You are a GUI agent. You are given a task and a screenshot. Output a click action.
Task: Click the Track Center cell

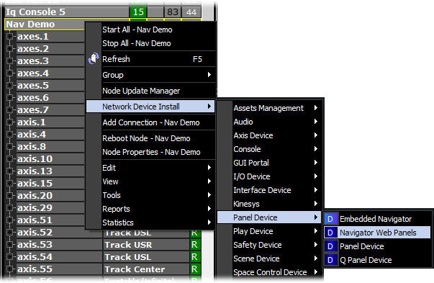point(146,269)
